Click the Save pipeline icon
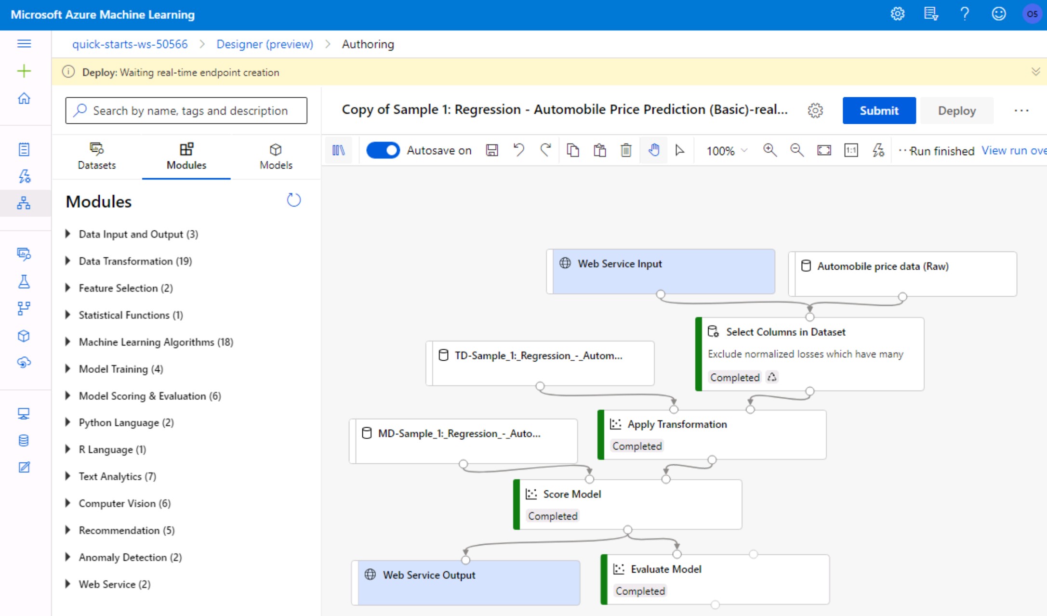The image size is (1047, 616). (x=492, y=151)
